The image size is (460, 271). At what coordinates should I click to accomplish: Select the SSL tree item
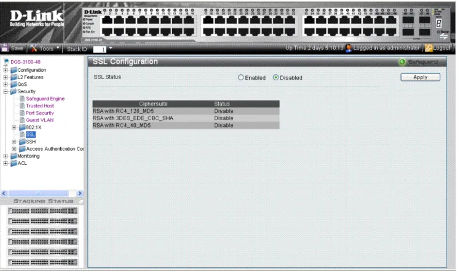point(31,135)
